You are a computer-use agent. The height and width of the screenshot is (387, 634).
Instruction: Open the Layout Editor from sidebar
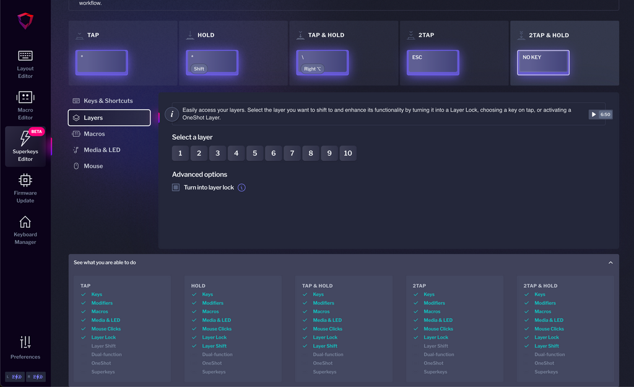coord(25,64)
